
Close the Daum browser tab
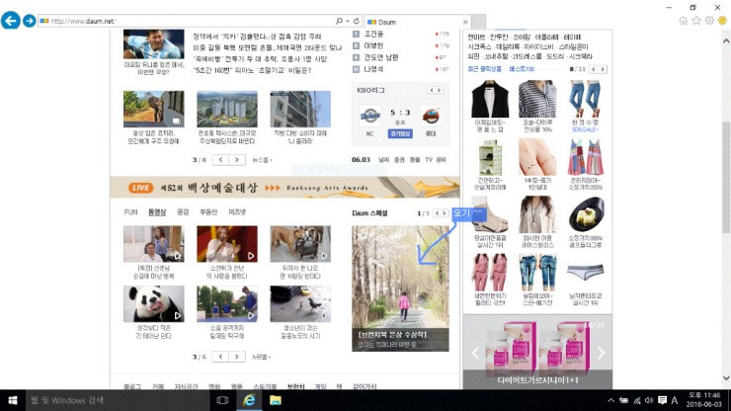(465, 22)
